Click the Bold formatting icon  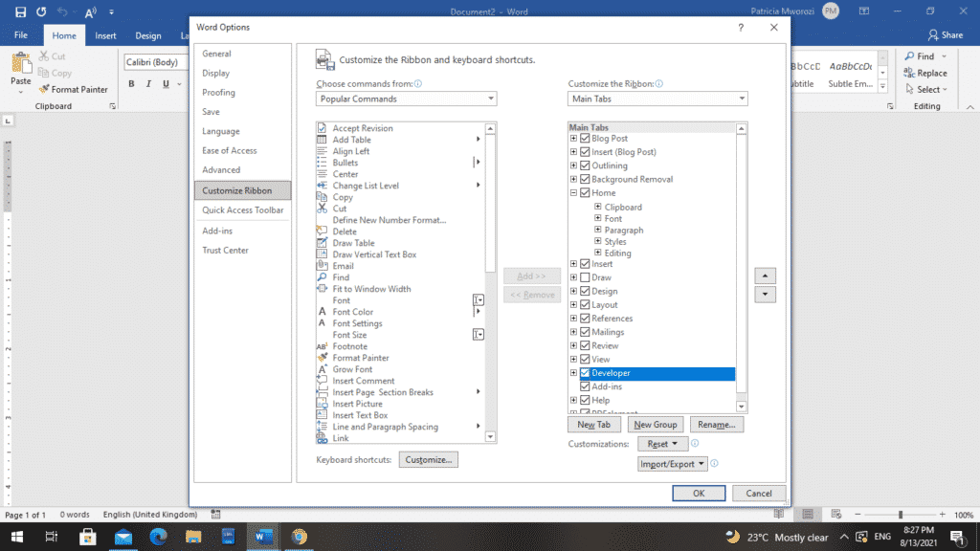(x=131, y=84)
